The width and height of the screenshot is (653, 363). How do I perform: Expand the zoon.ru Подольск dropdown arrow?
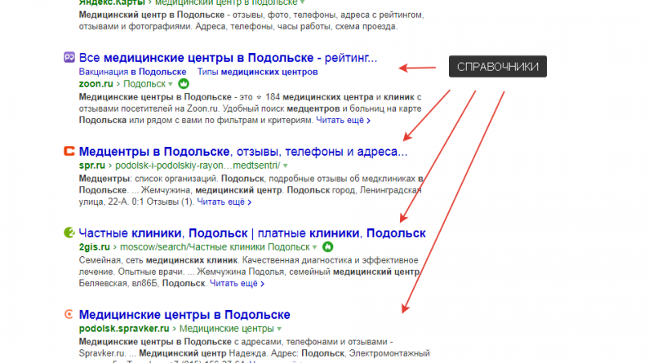(170, 84)
